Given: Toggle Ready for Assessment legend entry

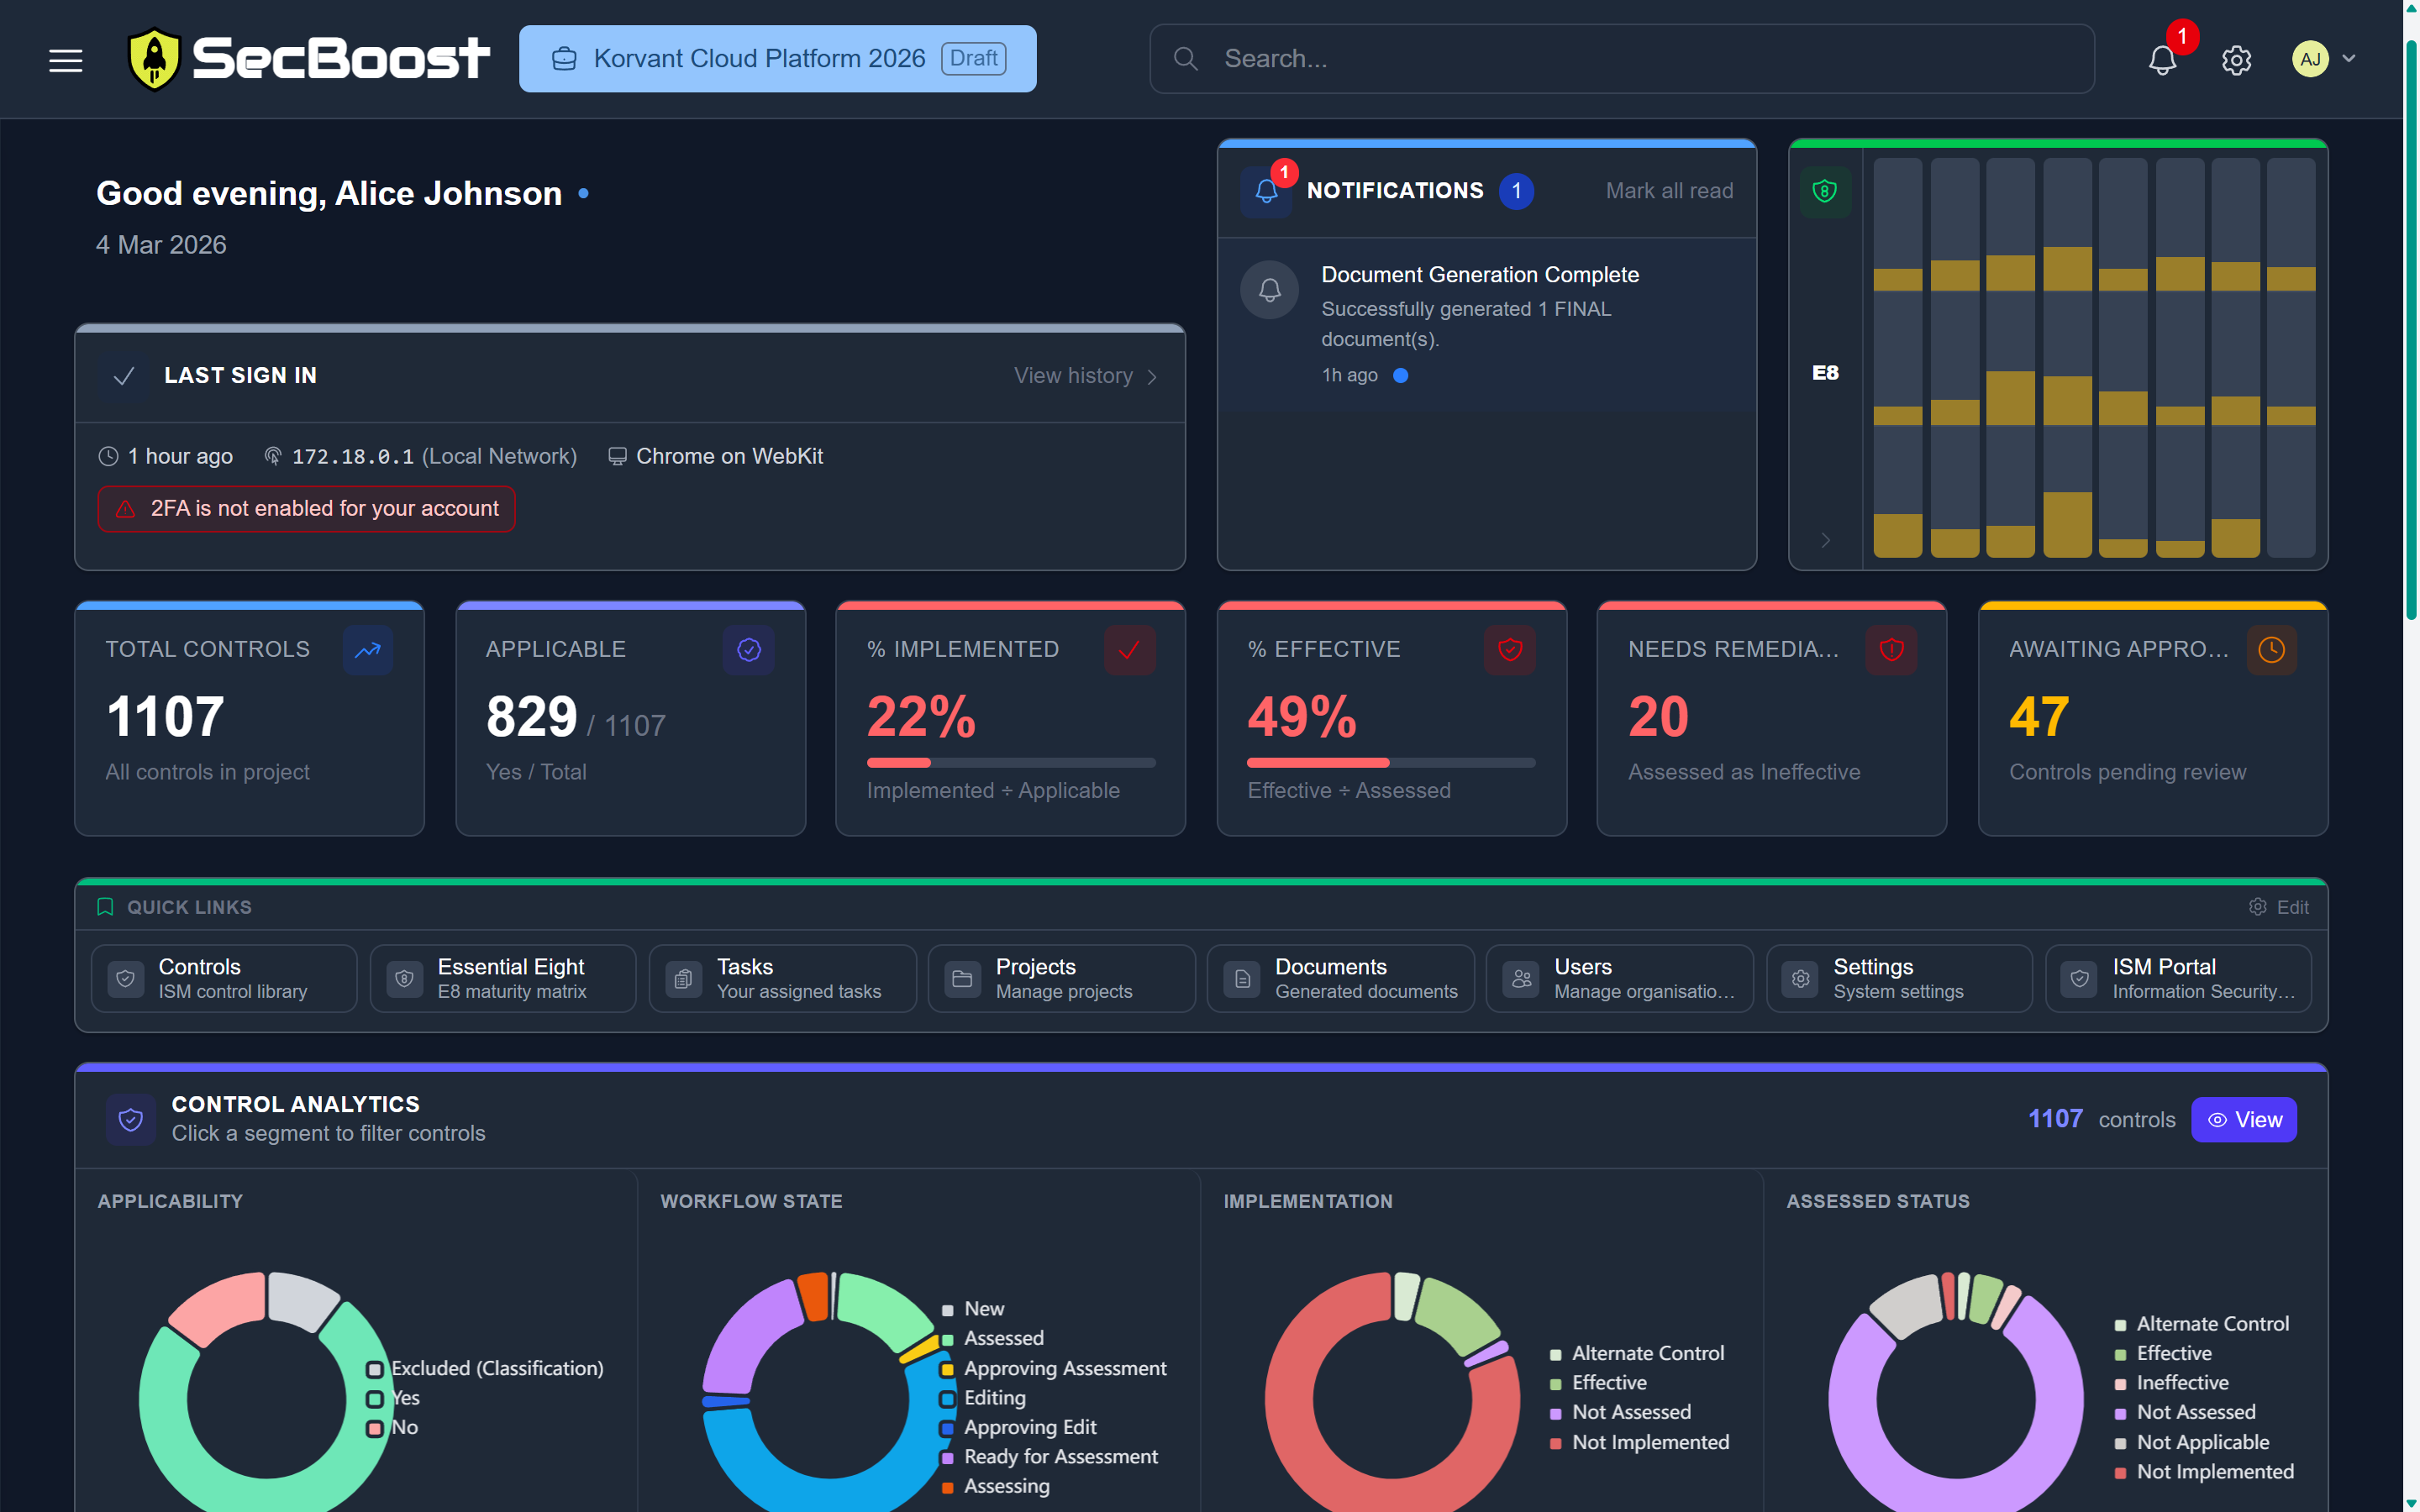Looking at the screenshot, I should (1050, 1457).
